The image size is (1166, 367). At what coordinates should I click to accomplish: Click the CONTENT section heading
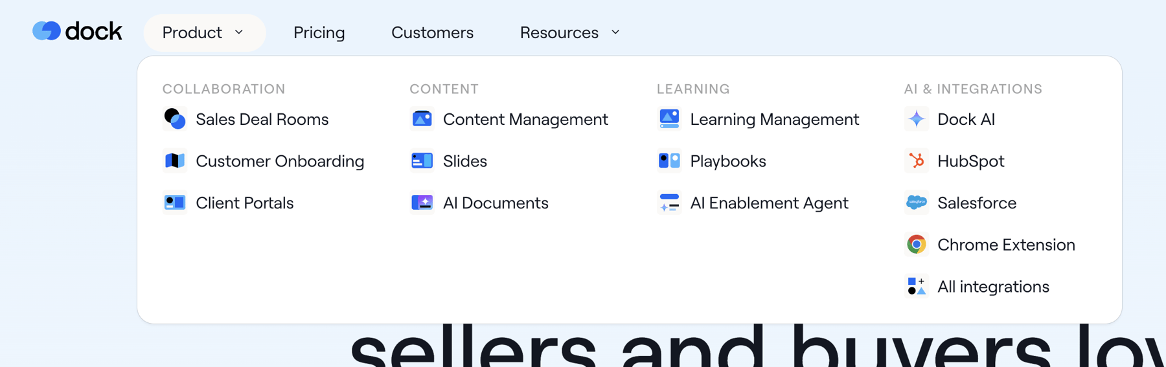tap(444, 89)
